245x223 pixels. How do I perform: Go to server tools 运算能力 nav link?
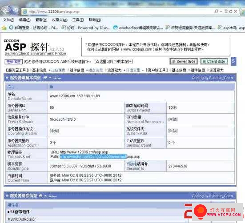click(114, 70)
